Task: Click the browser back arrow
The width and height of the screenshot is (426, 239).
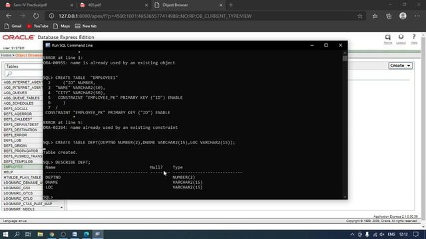Action: click(9, 16)
